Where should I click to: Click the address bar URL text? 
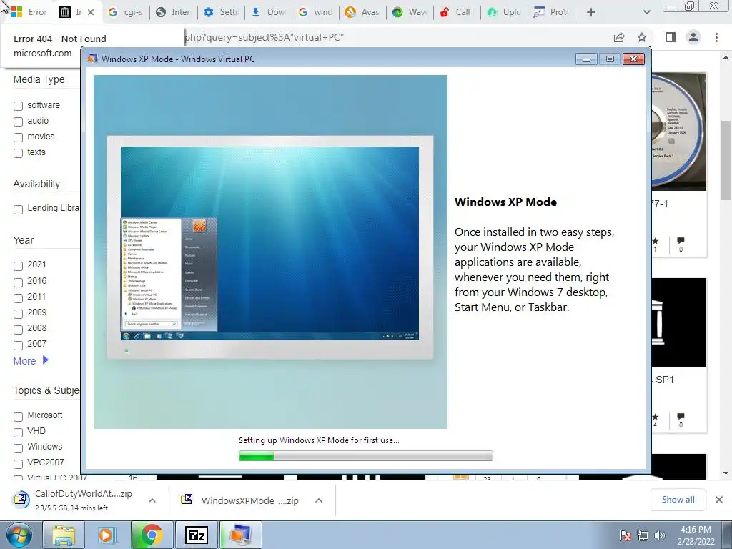264,37
